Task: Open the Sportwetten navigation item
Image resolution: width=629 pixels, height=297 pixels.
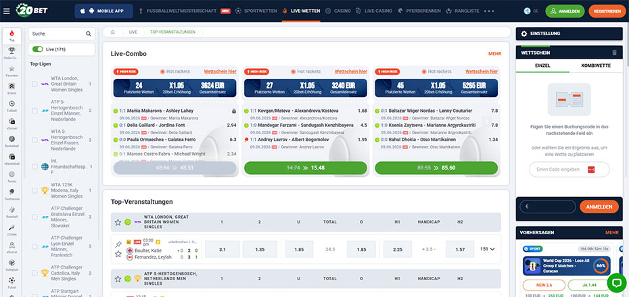Action: point(256,11)
